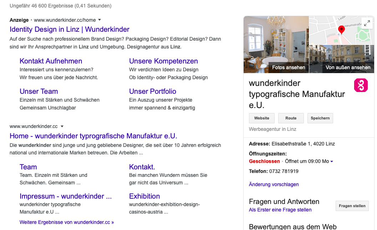Open the Website button in the panel

[x=261, y=118]
